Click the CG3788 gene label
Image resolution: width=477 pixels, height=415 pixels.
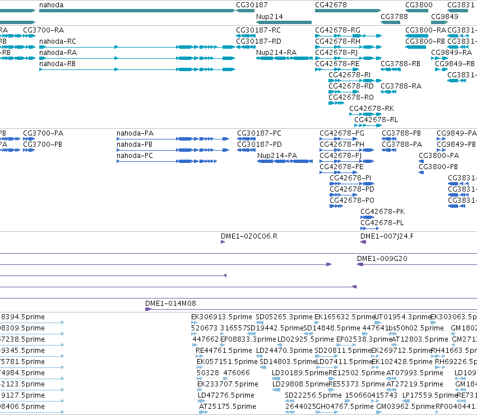click(x=394, y=16)
